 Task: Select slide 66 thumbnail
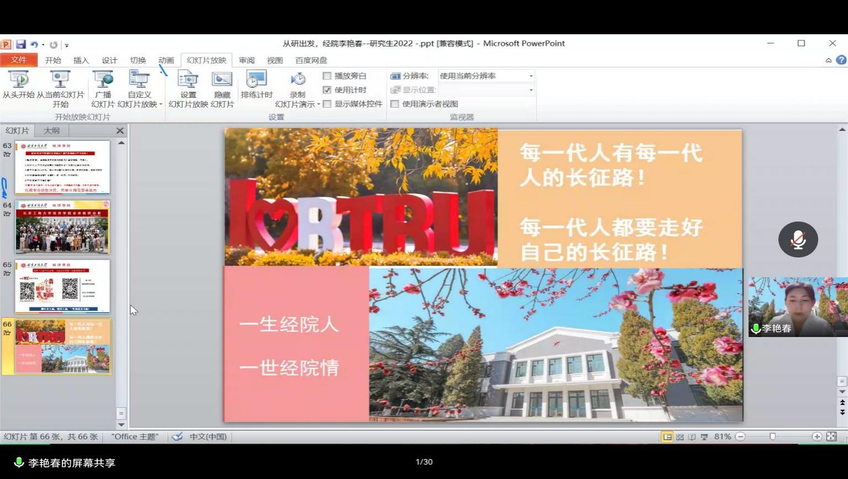point(62,346)
